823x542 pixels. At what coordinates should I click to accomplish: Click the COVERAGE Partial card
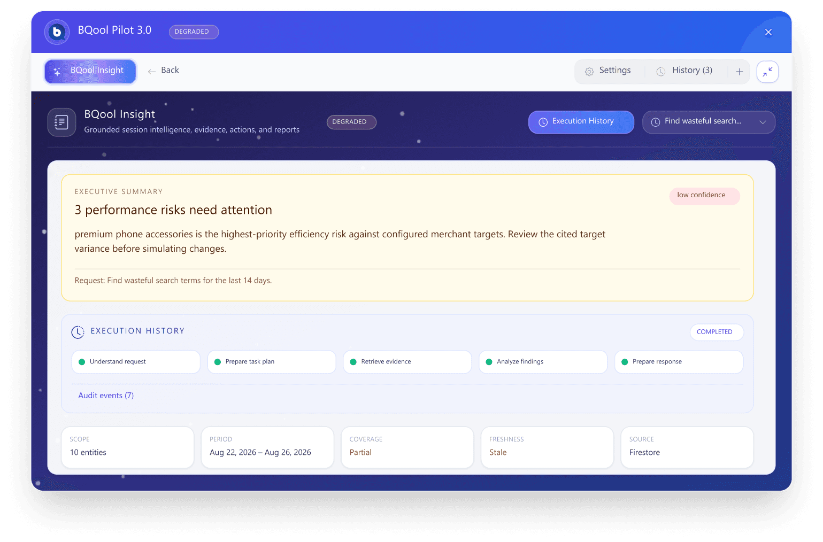tap(407, 447)
